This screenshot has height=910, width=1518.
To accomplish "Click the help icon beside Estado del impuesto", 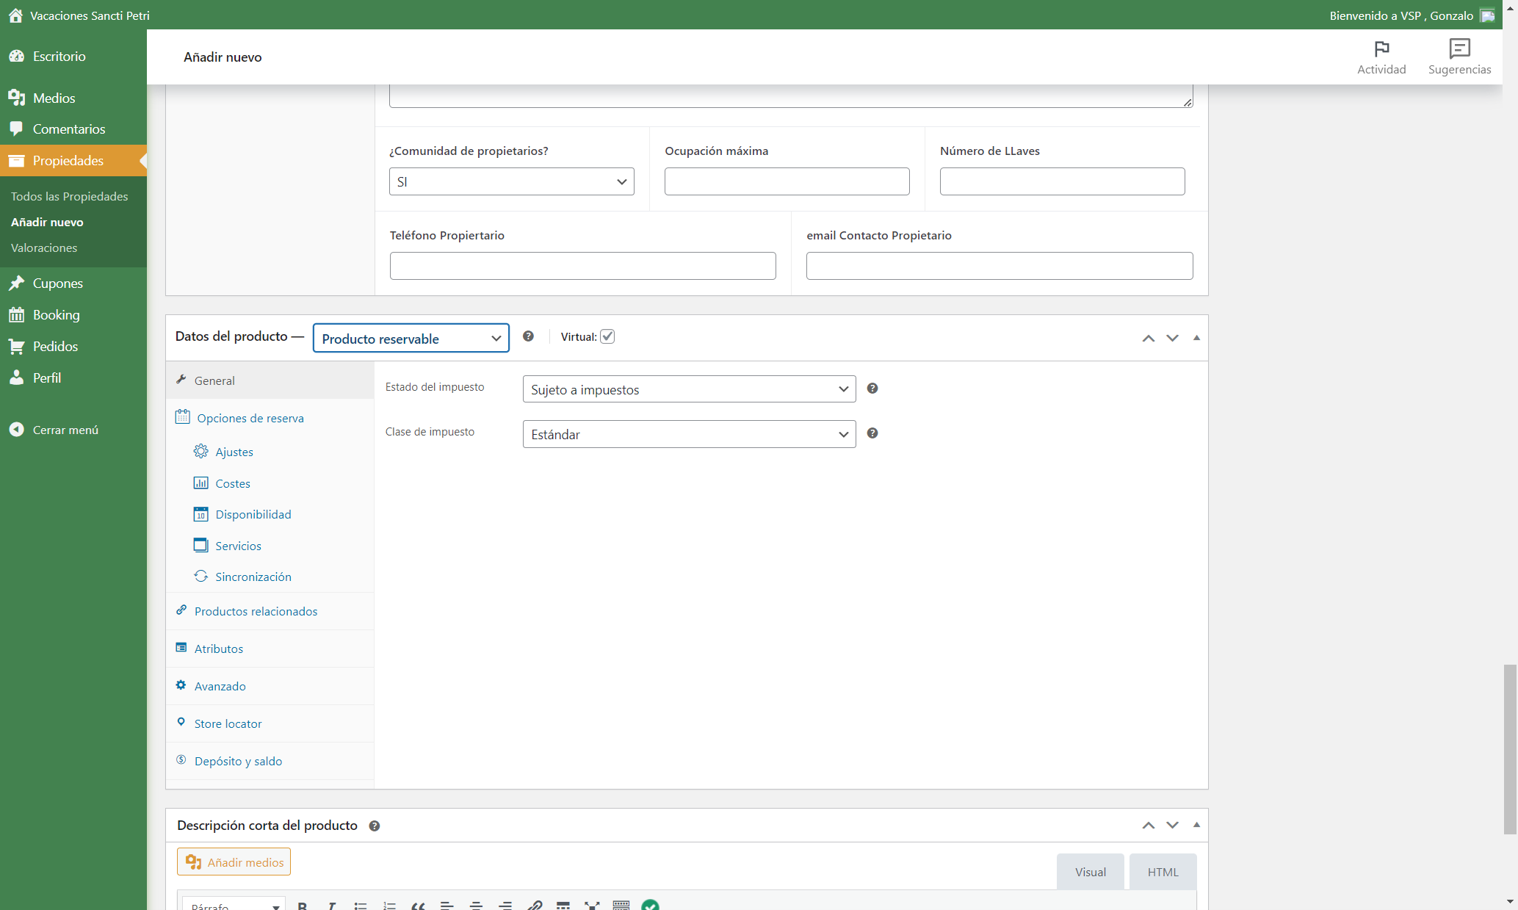I will point(872,389).
